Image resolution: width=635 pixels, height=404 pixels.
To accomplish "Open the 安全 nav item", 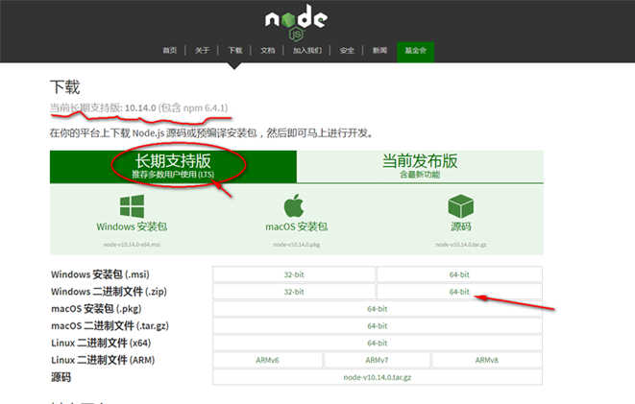I will (347, 51).
